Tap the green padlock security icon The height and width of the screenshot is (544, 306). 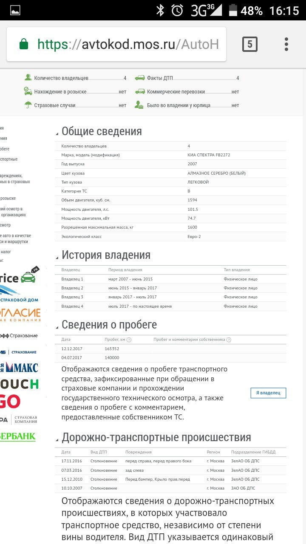pyautogui.click(x=24, y=44)
